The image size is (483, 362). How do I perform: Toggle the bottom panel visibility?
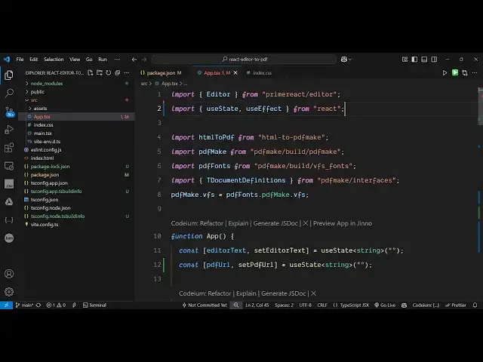click(424, 59)
